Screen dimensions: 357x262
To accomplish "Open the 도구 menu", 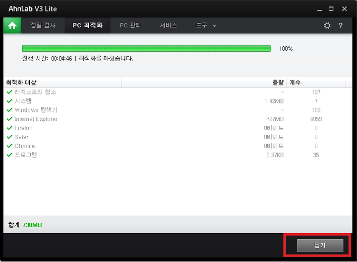I will pyautogui.click(x=201, y=25).
